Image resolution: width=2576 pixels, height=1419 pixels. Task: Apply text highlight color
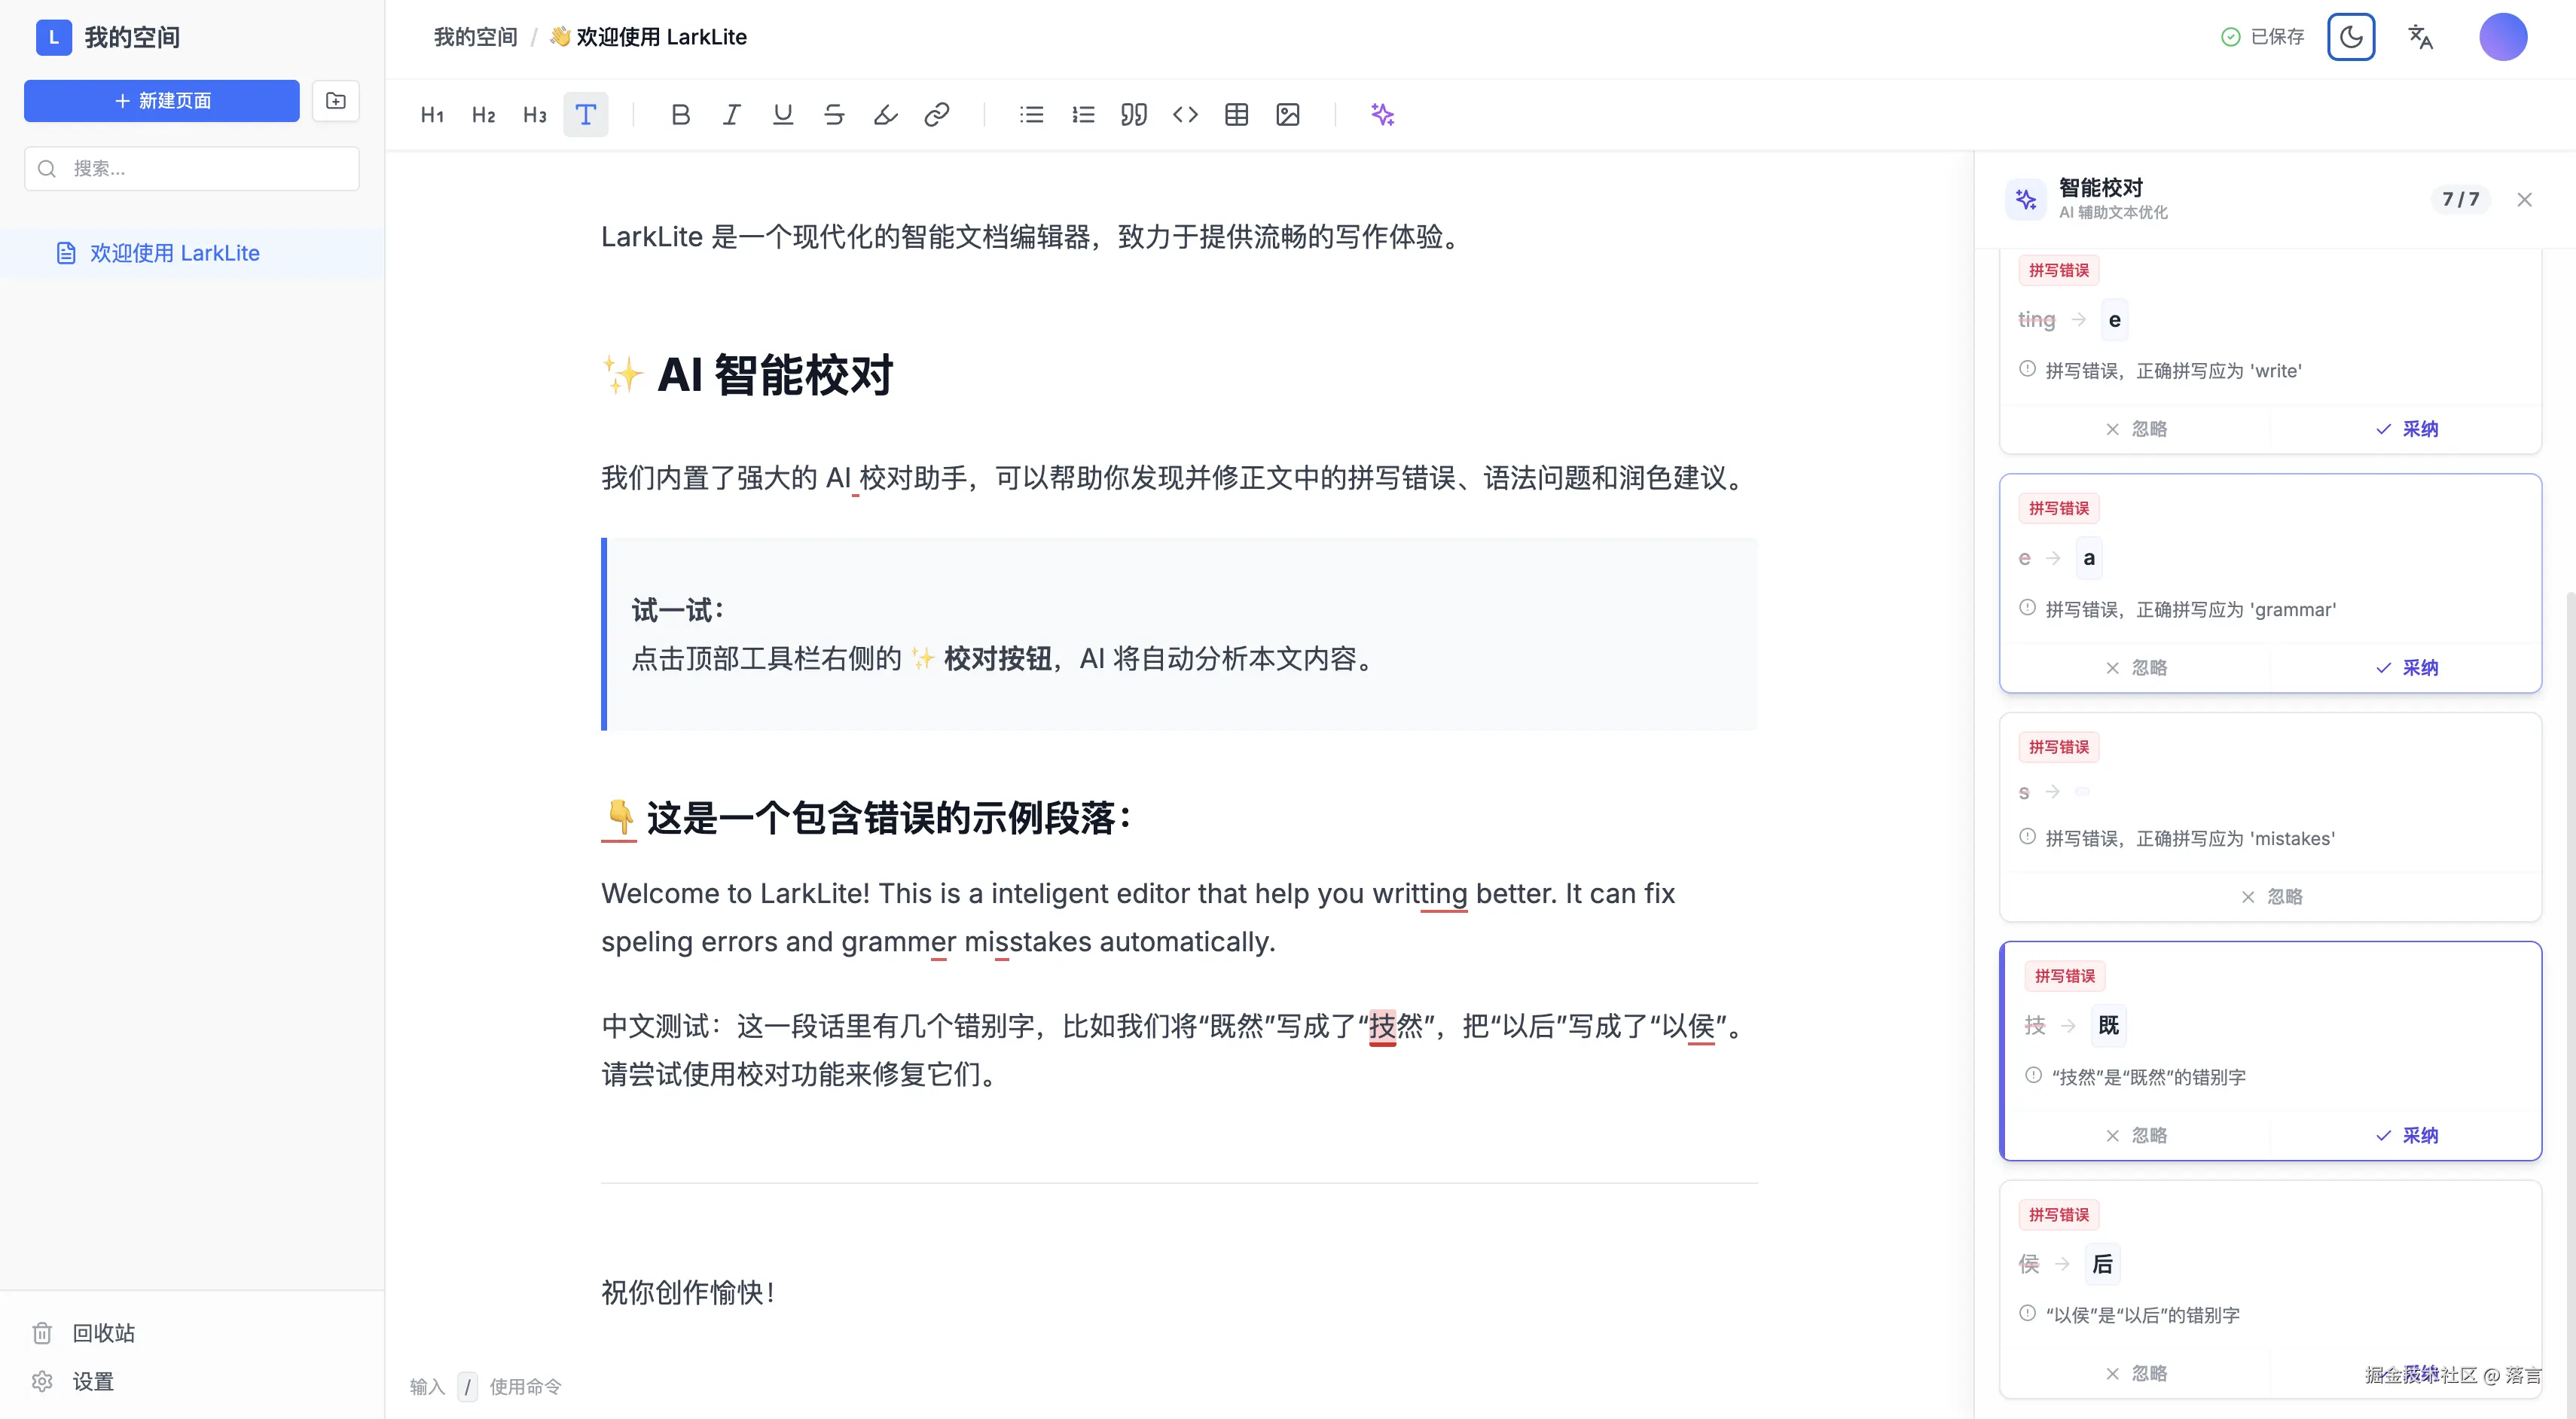(x=884, y=114)
